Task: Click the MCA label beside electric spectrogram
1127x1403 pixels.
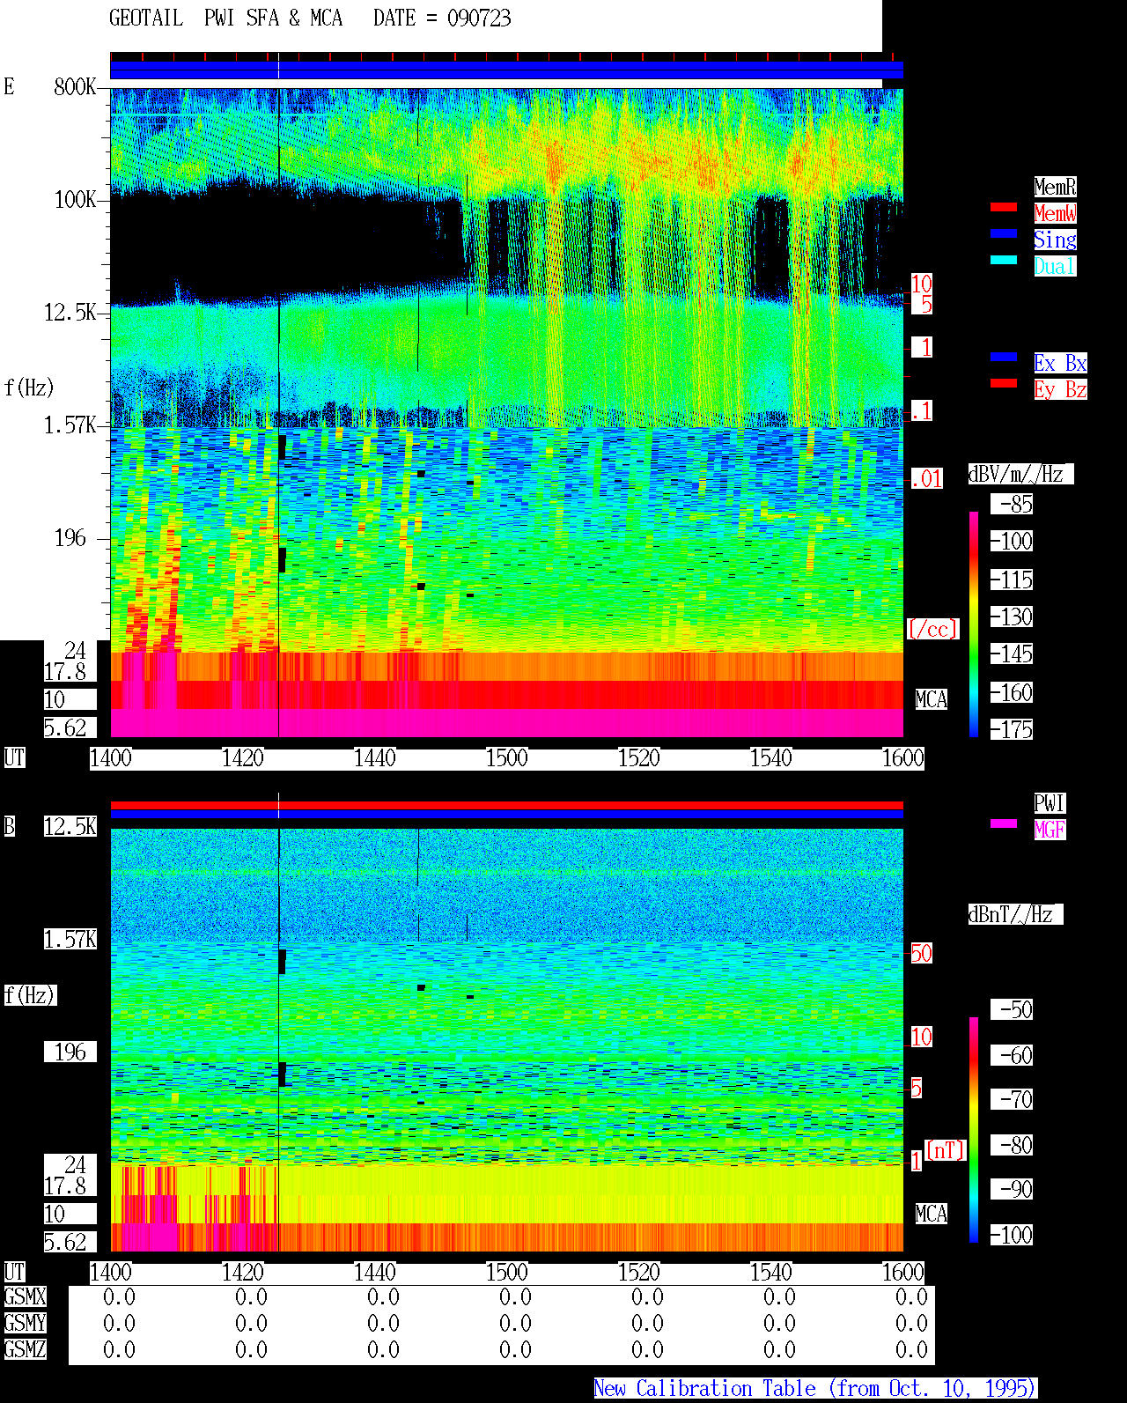Action: point(932,699)
